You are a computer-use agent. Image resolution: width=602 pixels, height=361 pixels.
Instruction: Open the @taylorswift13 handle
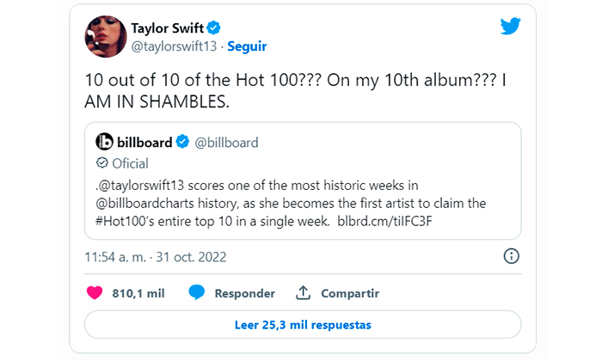pyautogui.click(x=174, y=46)
